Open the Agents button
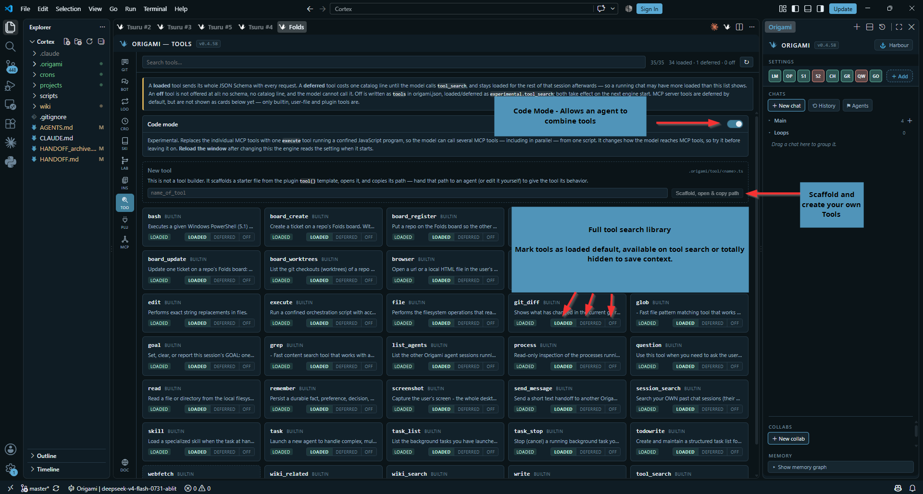 [858, 106]
